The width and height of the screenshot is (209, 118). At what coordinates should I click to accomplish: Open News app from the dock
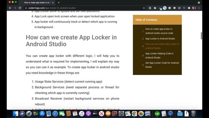click(x=102, y=114)
